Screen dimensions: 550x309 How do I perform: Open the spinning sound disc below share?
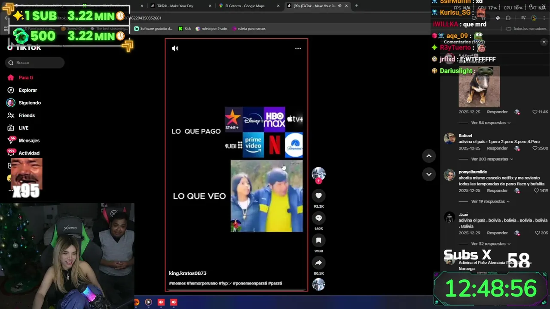click(x=318, y=285)
